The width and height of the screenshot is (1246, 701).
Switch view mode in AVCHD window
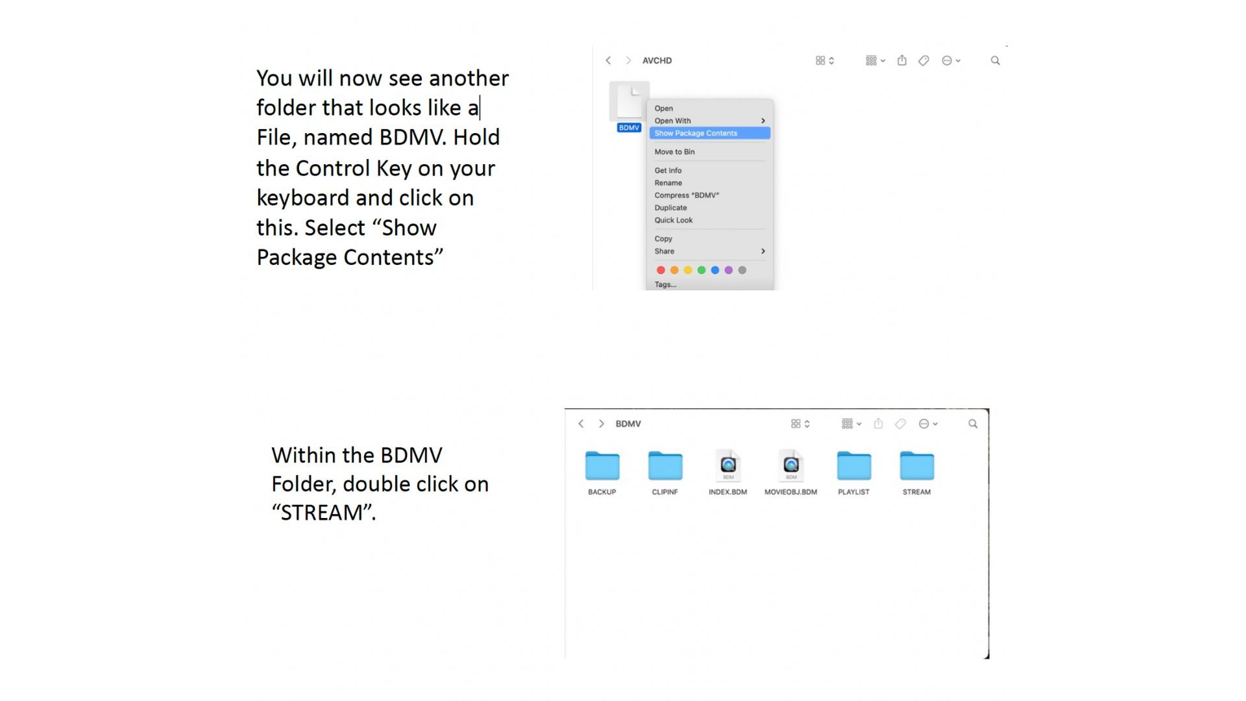coord(825,60)
